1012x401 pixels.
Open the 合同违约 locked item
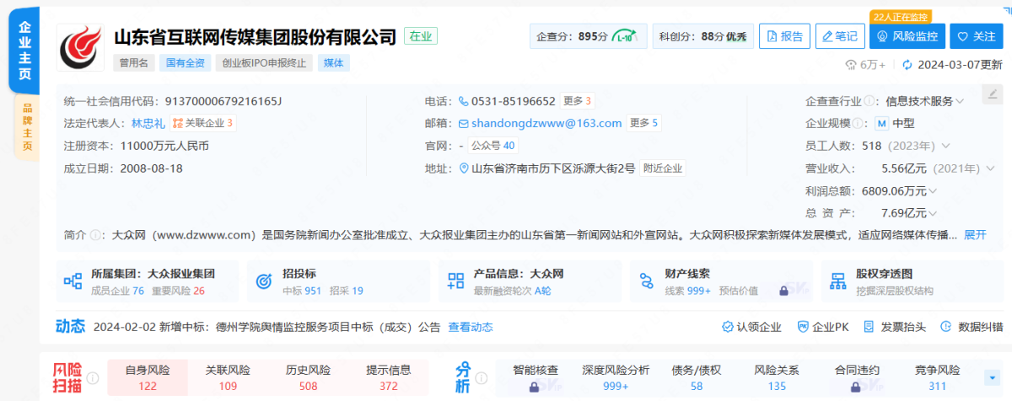pos(856,377)
